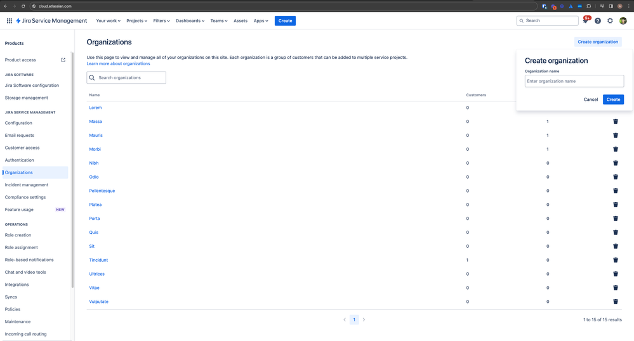The image size is (634, 341).
Task: Open Assets in the top navigation
Action: (241, 21)
